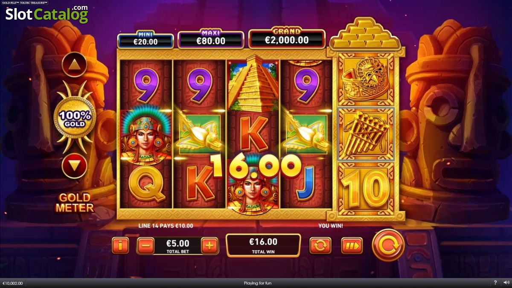512x288 pixels.
Task: Enable turbo mode with the fast-forward arrows
Action: click(x=352, y=246)
